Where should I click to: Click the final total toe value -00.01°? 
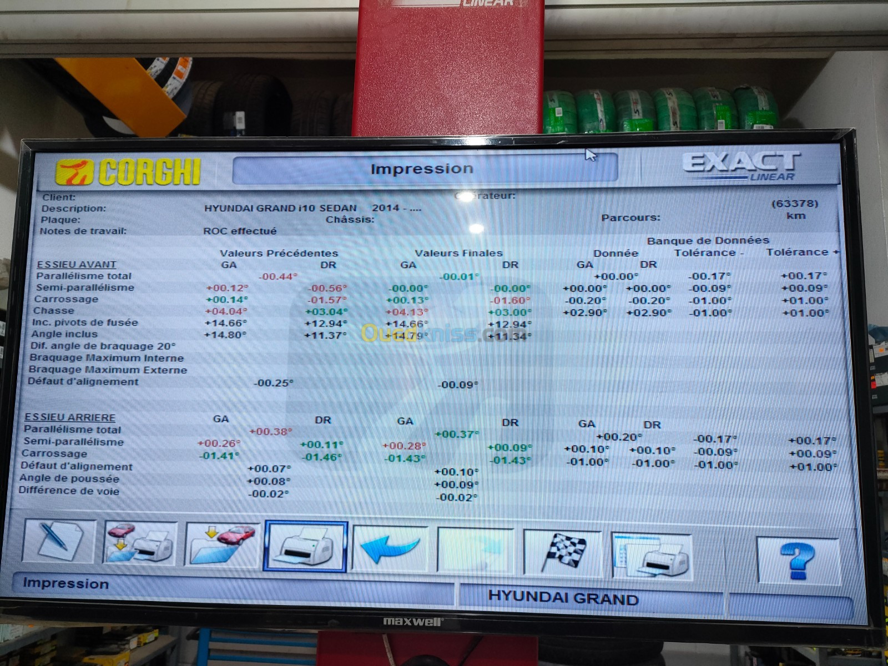[x=459, y=276]
